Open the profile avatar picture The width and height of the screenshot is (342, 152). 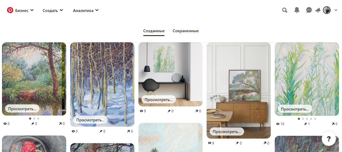pyautogui.click(x=327, y=11)
